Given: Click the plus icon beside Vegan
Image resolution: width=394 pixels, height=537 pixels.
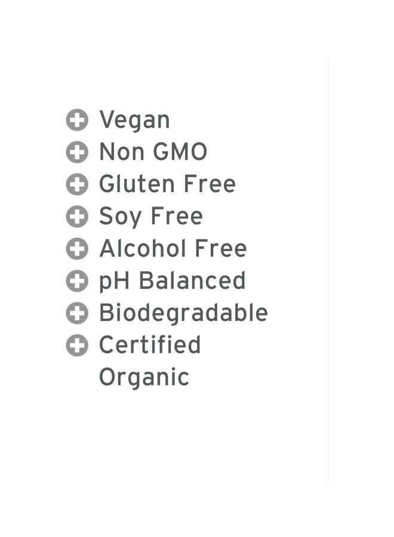Looking at the screenshot, I should coord(77,121).
